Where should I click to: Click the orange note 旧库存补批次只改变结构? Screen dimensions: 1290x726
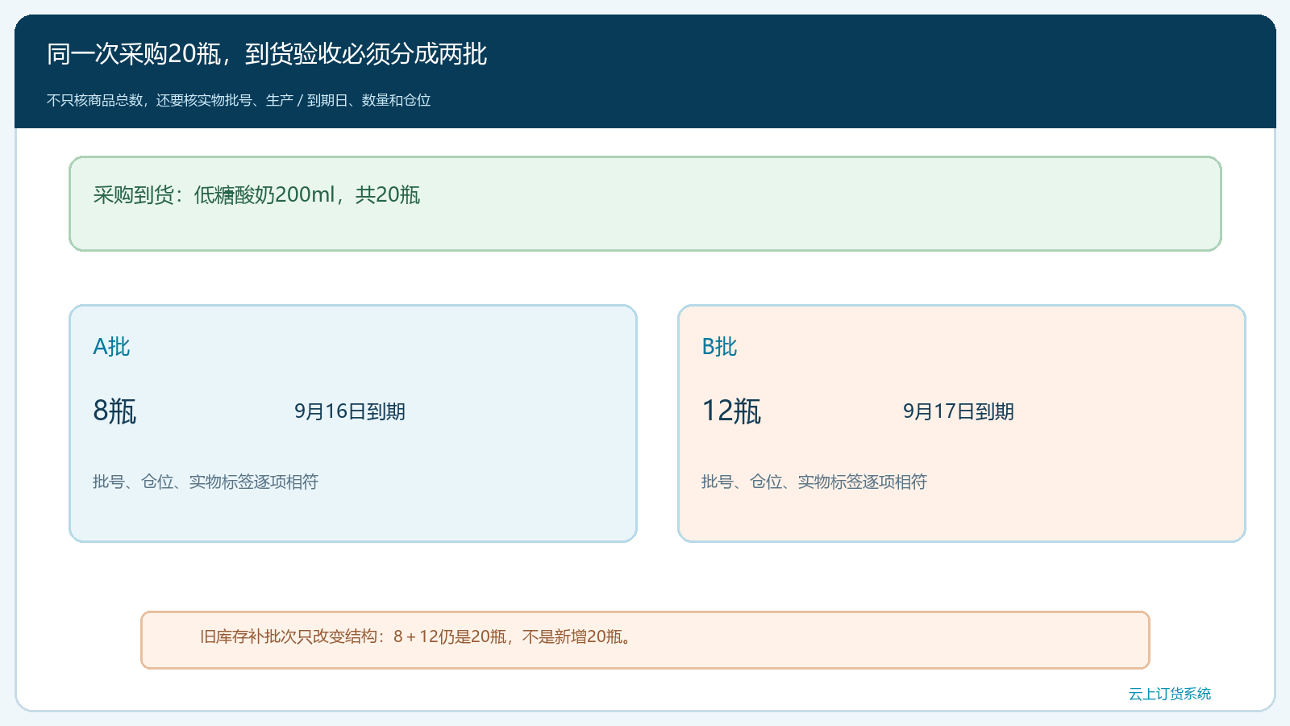(645, 640)
